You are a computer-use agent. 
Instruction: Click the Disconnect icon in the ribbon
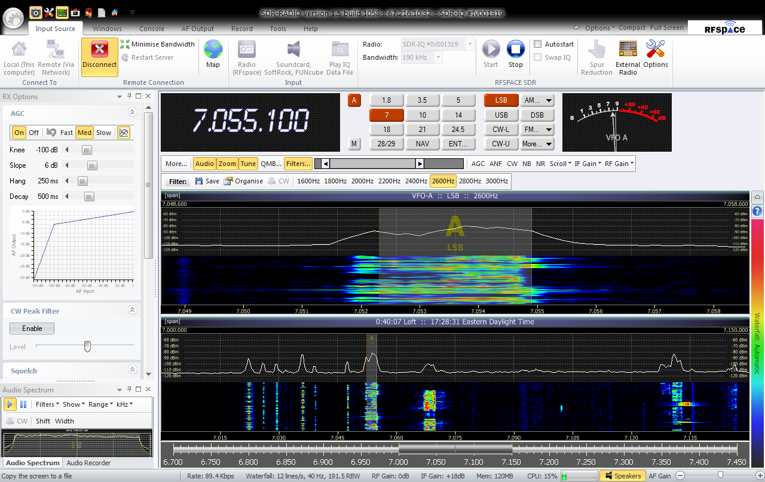(x=99, y=50)
